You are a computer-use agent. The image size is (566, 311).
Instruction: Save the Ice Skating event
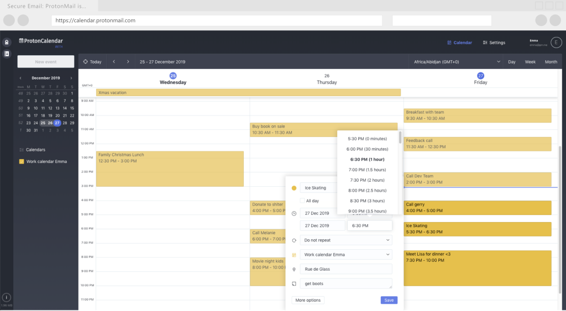point(389,300)
